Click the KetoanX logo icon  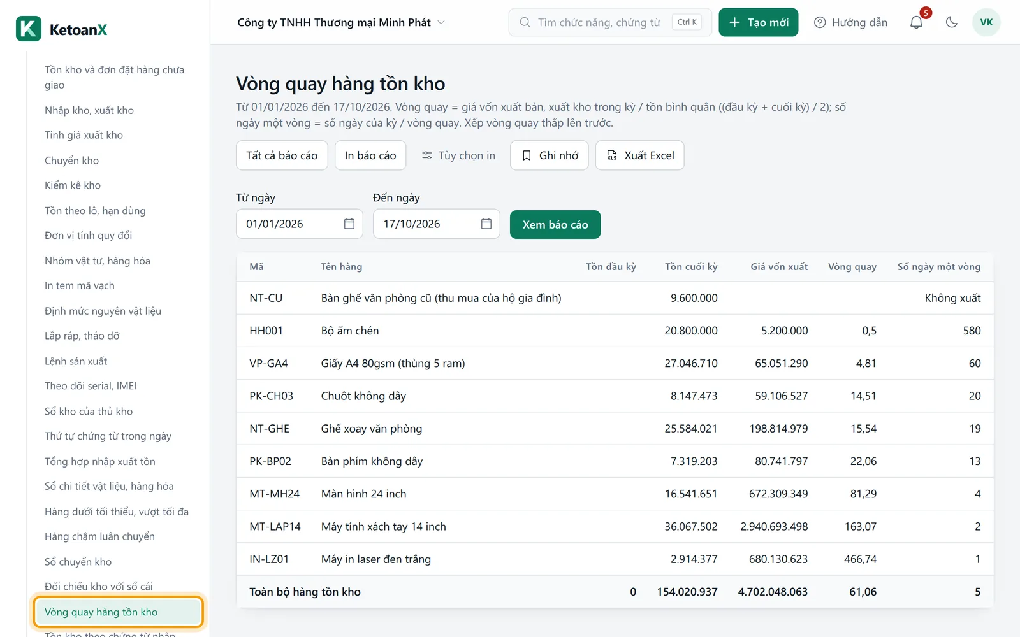tap(29, 29)
